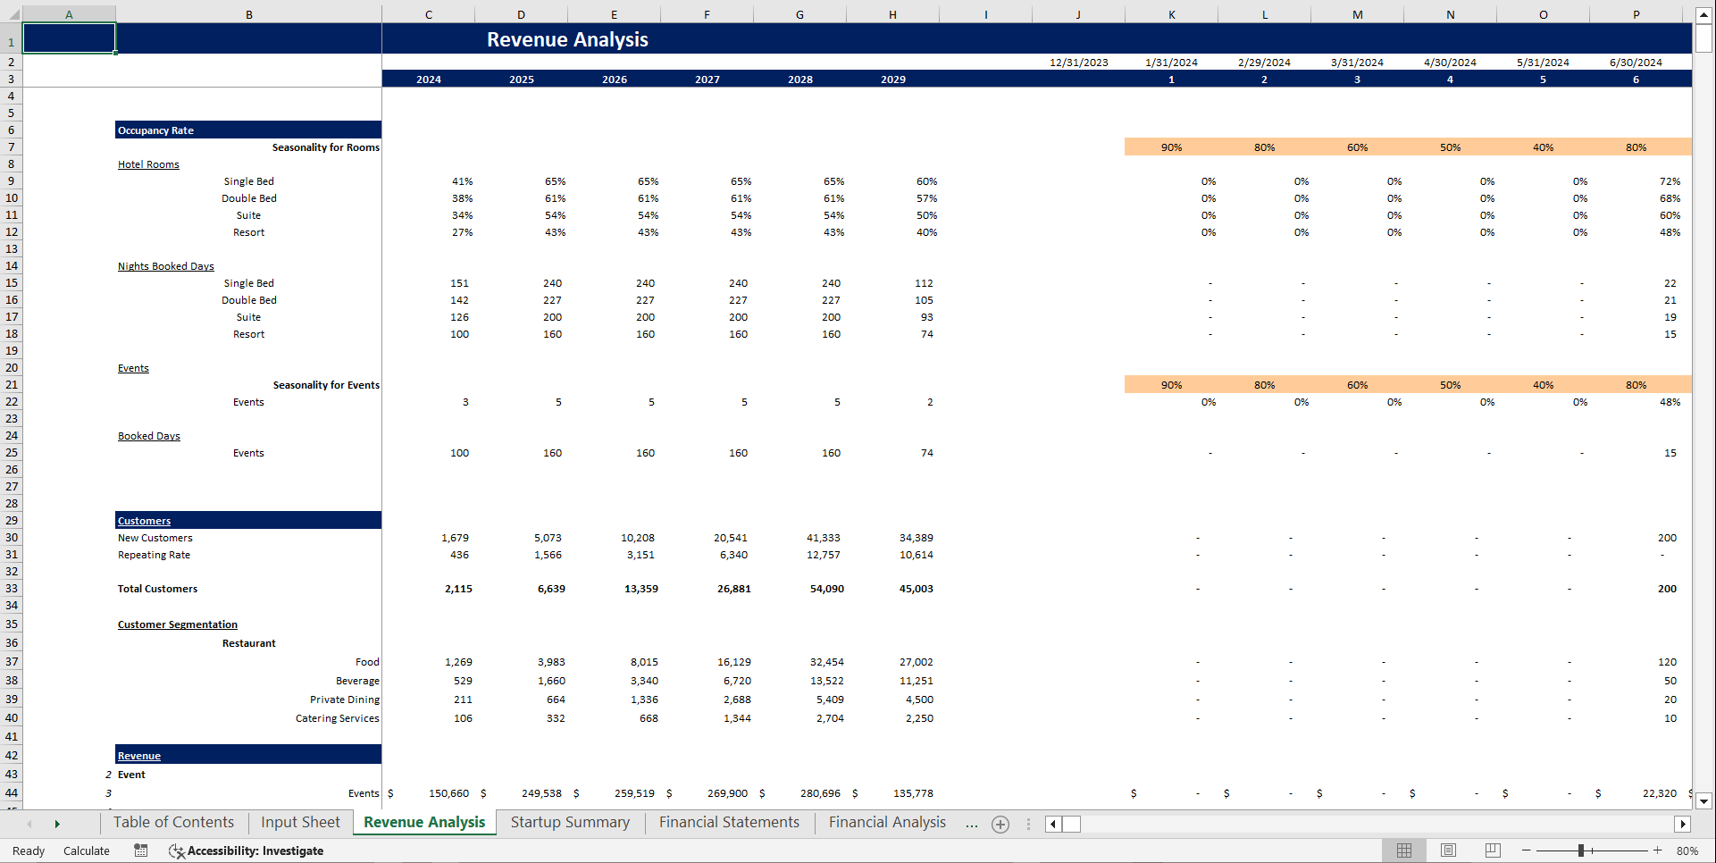Screen dimensions: 1716x863
Task: Run the Accessibility: Investigate checker
Action: coord(246,850)
